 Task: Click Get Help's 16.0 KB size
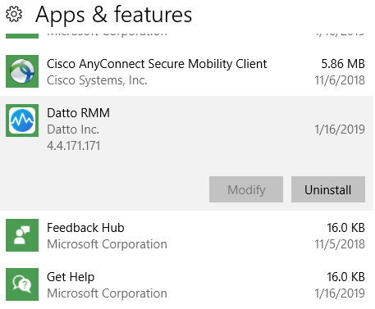[x=346, y=277]
